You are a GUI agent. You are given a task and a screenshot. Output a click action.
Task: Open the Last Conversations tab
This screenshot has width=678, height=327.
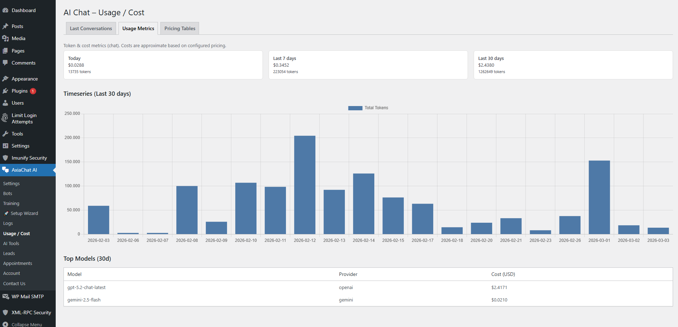[x=90, y=28]
